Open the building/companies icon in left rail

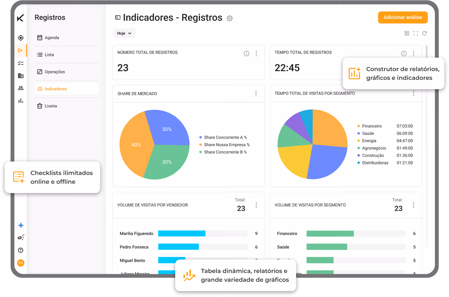click(x=21, y=76)
